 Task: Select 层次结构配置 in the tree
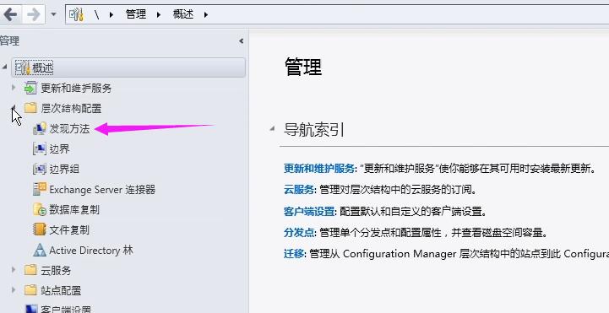[x=71, y=108]
